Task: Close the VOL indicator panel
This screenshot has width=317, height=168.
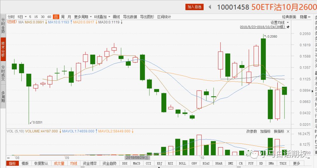Action: tap(288, 131)
